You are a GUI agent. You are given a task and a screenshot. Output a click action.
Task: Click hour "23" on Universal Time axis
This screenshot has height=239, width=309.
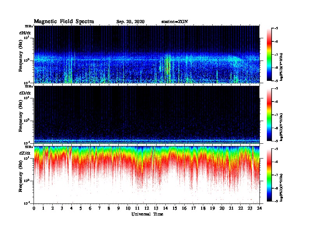250,208
